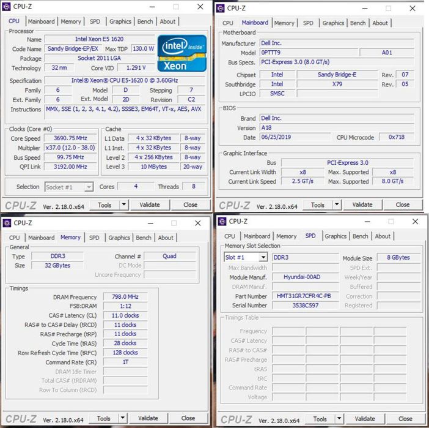Click Tools button in Mainboard window
429x428 pixels.
click(x=318, y=205)
